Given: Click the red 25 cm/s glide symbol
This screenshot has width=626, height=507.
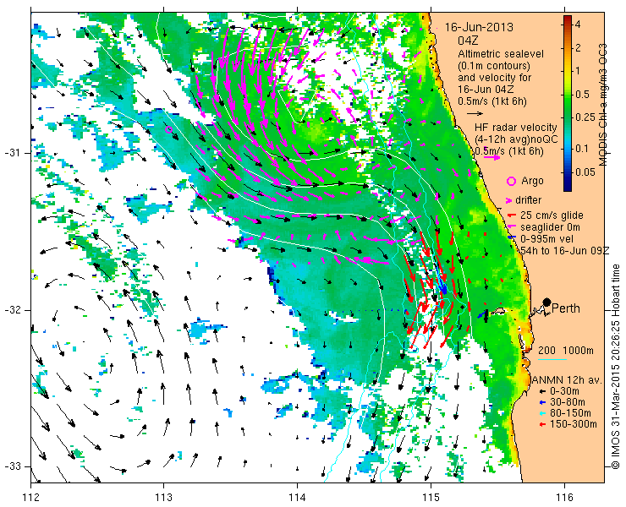Looking at the screenshot, I should [x=510, y=215].
